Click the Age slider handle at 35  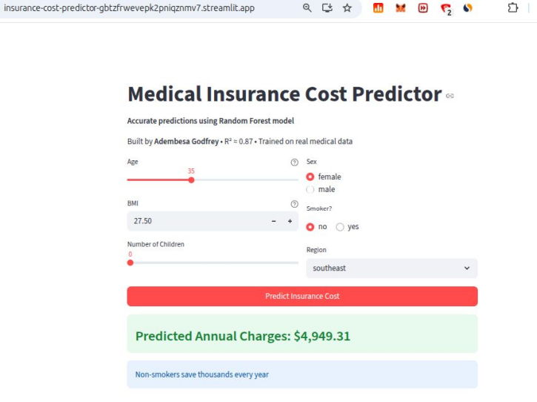click(x=191, y=179)
